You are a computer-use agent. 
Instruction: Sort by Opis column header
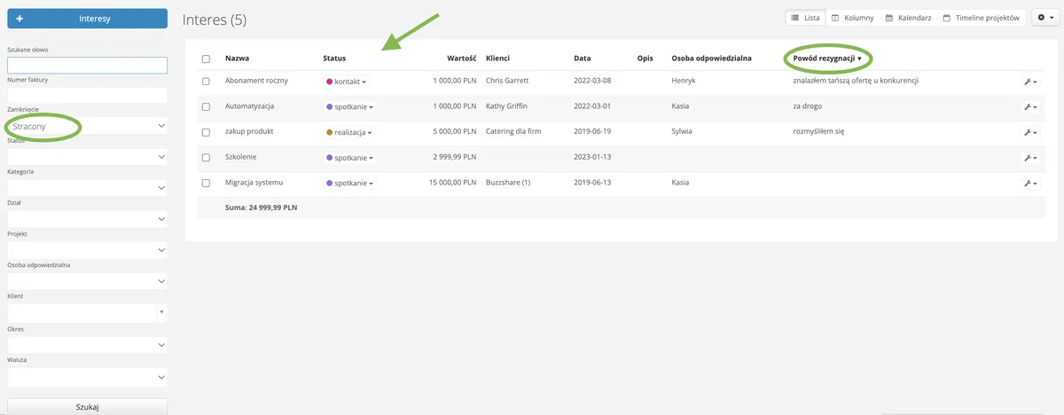[x=645, y=59]
